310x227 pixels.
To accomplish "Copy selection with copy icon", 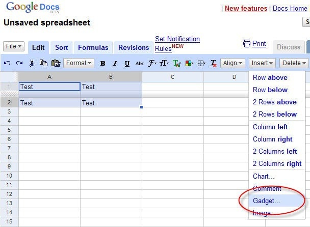I will coord(43,63).
